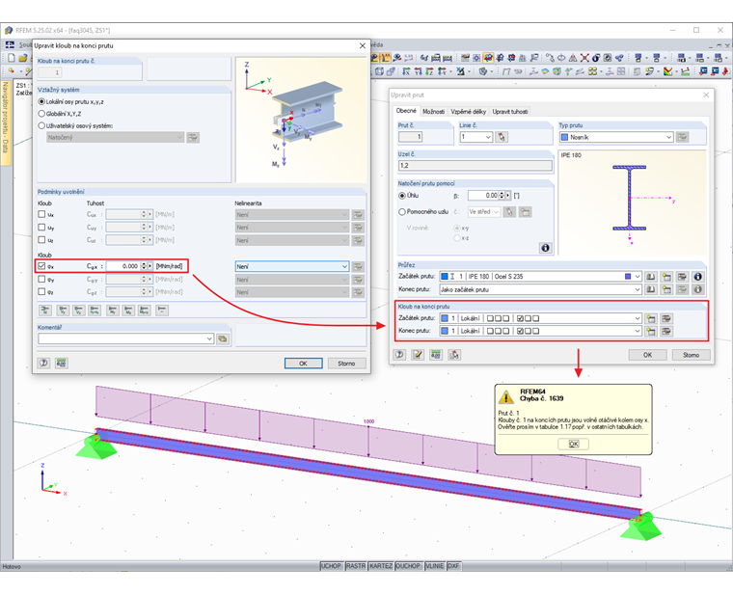Click member type edit icon beside Nosník
Screen dimensions: 733x595
(x=683, y=137)
